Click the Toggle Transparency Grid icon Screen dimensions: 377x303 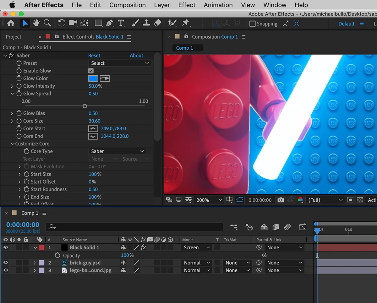click(x=360, y=200)
